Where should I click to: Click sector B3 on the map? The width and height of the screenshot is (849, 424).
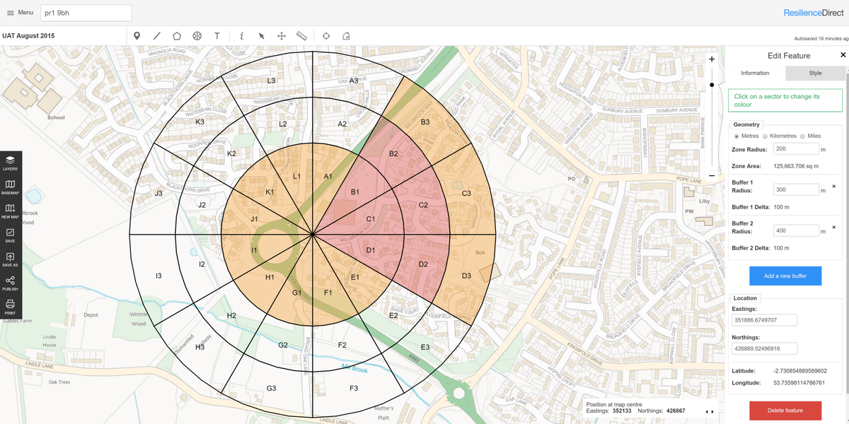point(425,122)
